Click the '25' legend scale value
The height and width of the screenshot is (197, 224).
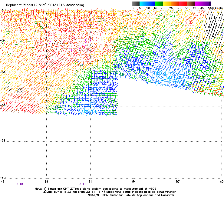(171, 8)
